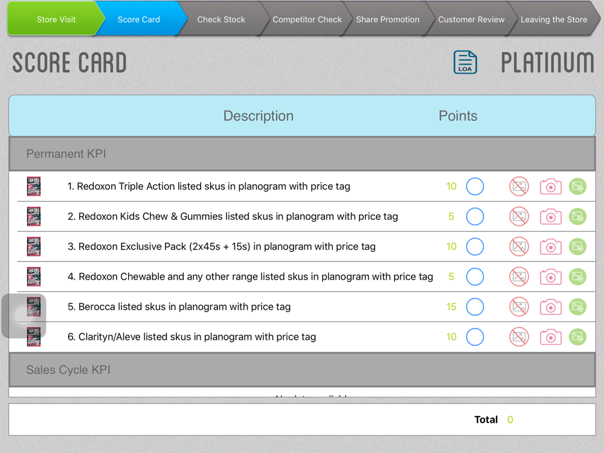Screen dimensions: 604x453
Task: Tap camera icon for Berocca row
Action: click(x=550, y=307)
